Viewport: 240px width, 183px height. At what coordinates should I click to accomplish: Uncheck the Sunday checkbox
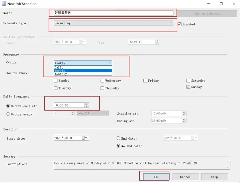click(x=188, y=87)
